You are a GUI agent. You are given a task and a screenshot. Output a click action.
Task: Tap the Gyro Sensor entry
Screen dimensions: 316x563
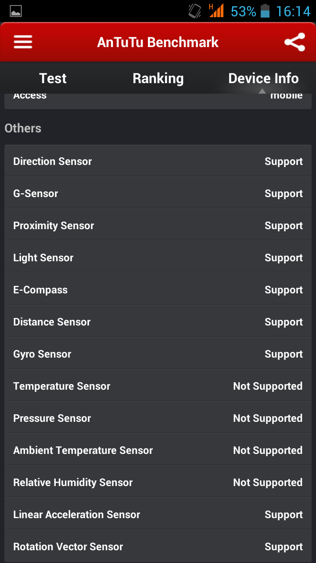point(158,354)
